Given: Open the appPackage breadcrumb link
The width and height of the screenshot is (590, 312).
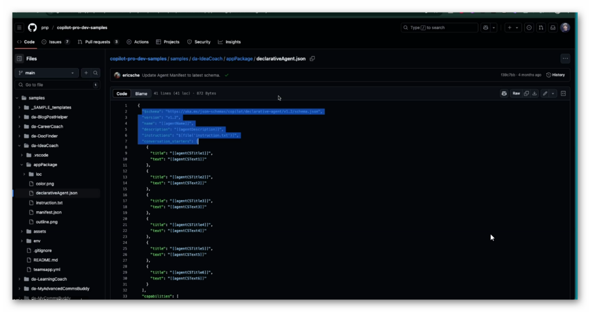Looking at the screenshot, I should [239, 59].
